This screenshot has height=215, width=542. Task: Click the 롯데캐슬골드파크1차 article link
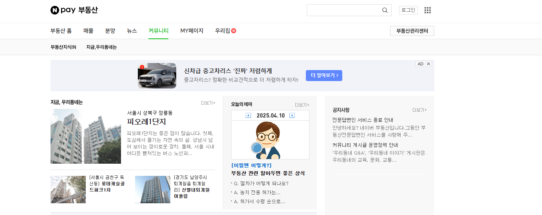coord(107,183)
